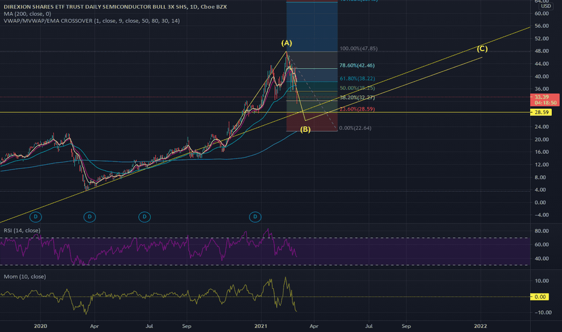Click the 2020 label on time axis

pyautogui.click(x=40, y=326)
